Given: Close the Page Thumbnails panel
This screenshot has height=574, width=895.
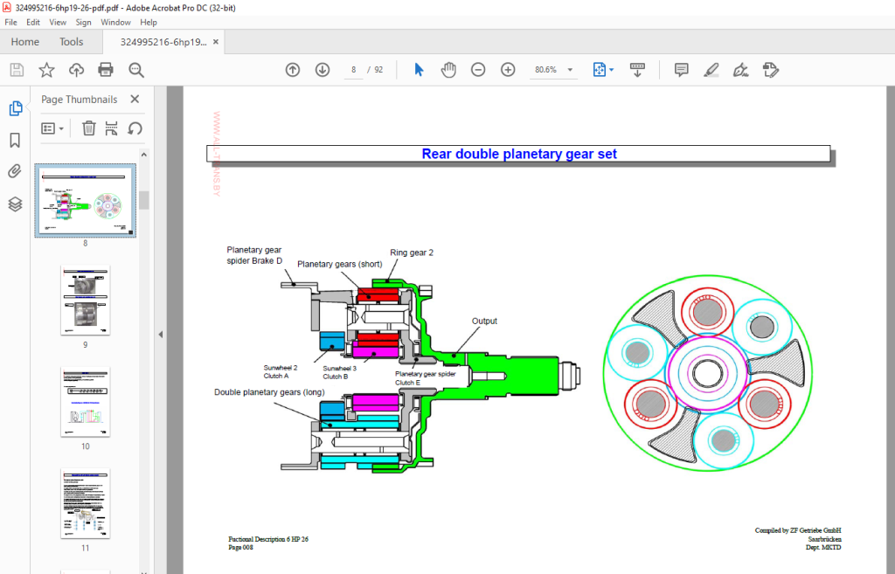Looking at the screenshot, I should [x=135, y=99].
